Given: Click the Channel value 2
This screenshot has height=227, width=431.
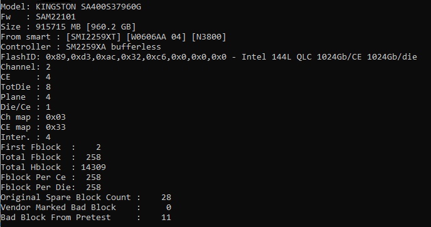Looking at the screenshot, I should tap(48, 66).
